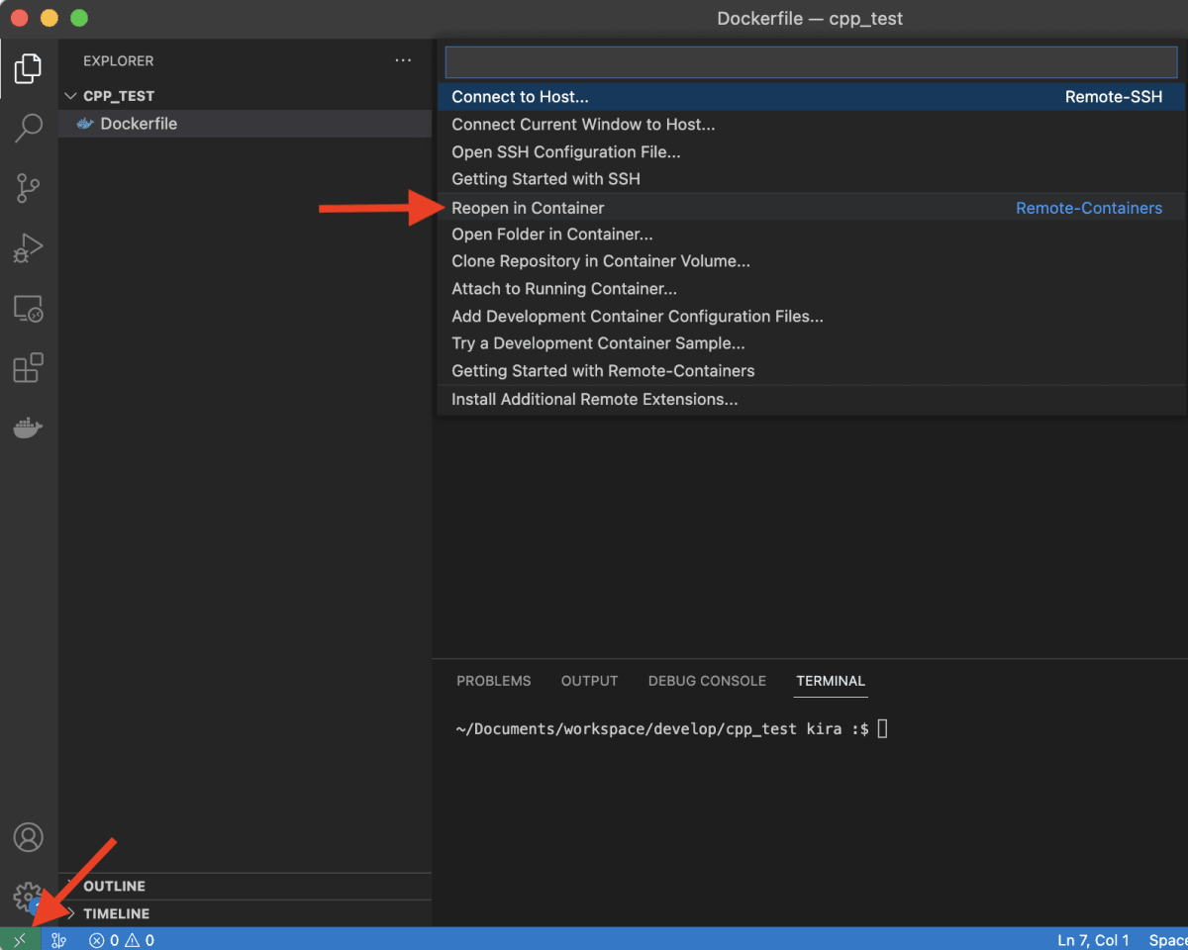Select Clone Repository in Container Volume...

tap(811, 261)
